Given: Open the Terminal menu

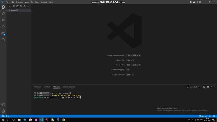Looking at the screenshot, I should click(x=44, y=2).
